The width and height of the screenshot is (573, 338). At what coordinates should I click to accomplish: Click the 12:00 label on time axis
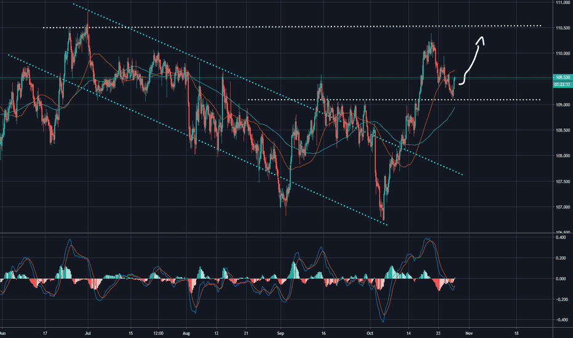158,333
